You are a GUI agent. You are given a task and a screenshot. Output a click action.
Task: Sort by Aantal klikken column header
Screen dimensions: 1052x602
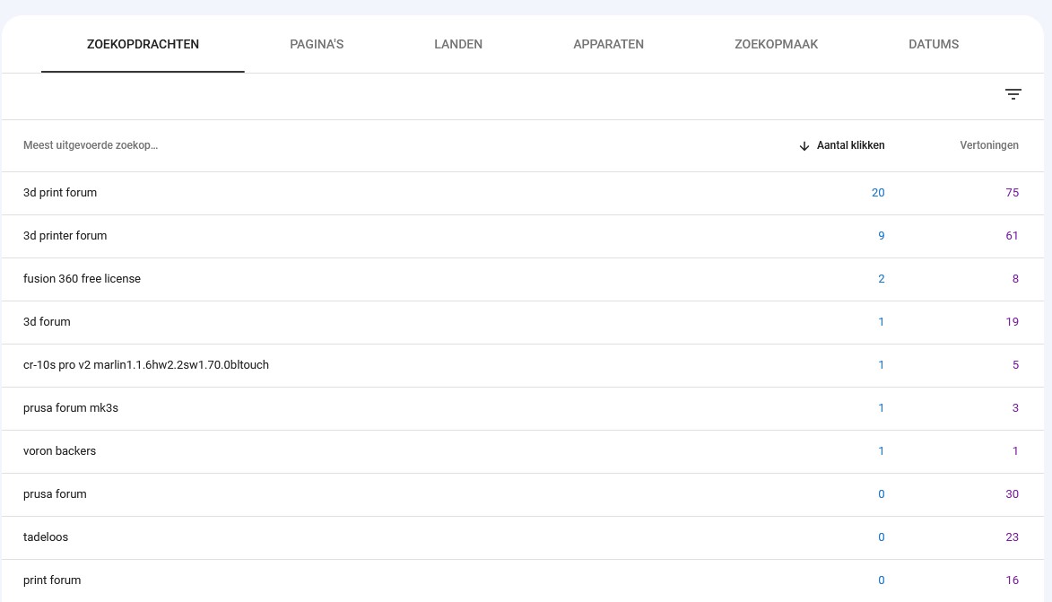tap(850, 145)
